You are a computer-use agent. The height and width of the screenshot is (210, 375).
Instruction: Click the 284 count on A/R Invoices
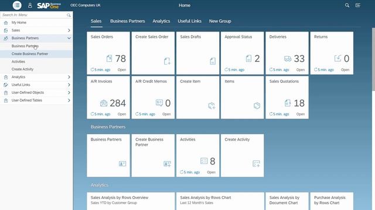tap(118, 103)
